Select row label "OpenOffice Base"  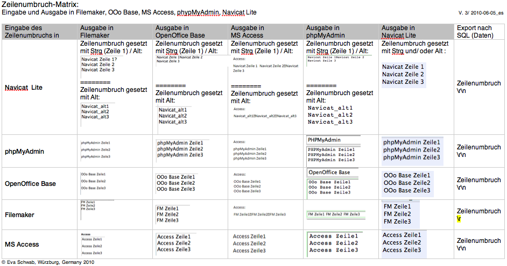(30, 184)
